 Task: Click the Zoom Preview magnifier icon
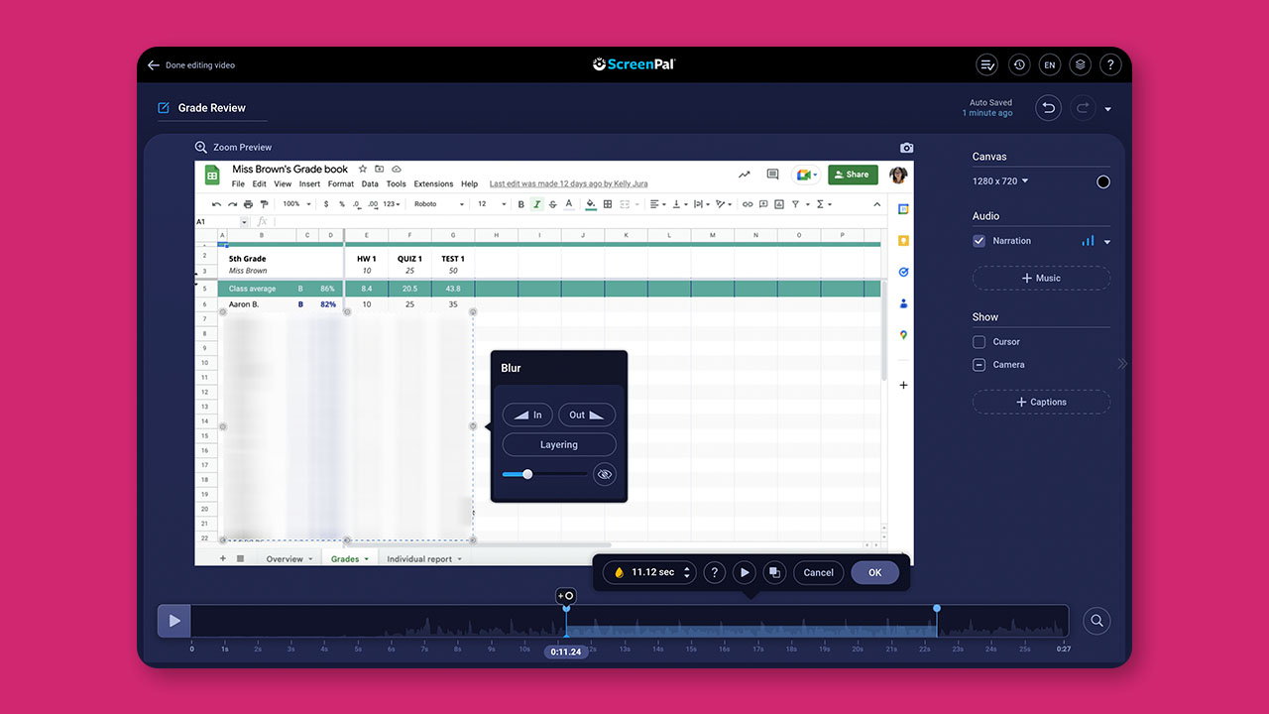[201, 147]
